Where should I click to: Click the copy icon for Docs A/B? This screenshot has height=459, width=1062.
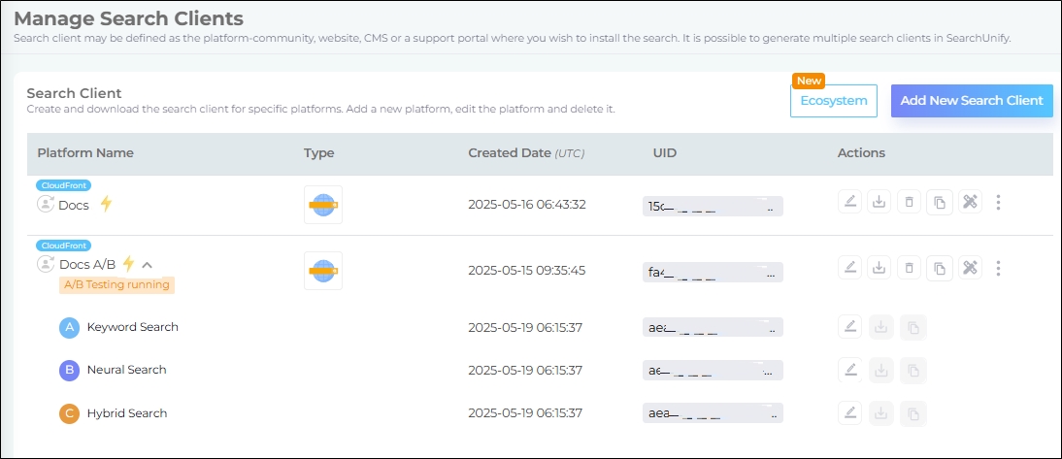coord(939,268)
